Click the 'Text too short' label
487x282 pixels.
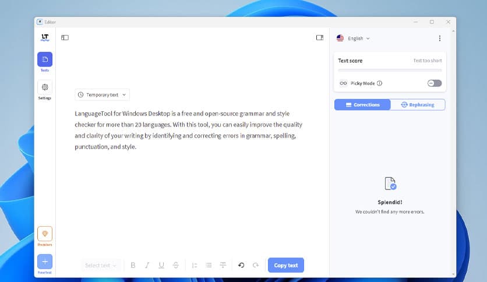coord(428,61)
